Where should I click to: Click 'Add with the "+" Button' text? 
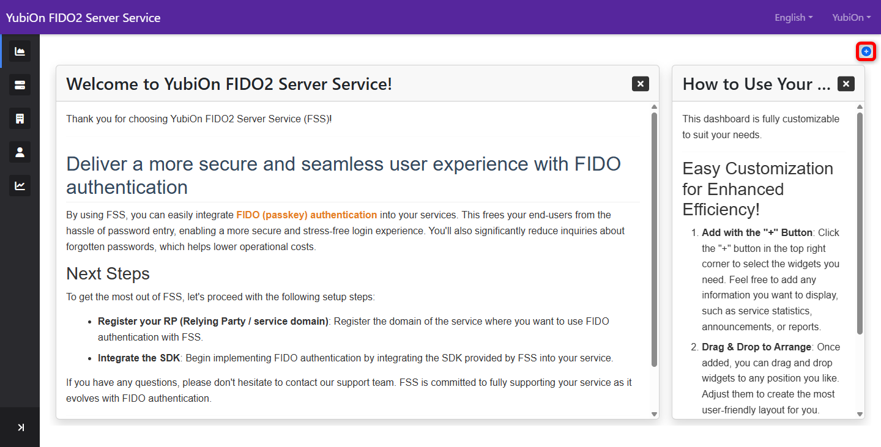(x=757, y=232)
